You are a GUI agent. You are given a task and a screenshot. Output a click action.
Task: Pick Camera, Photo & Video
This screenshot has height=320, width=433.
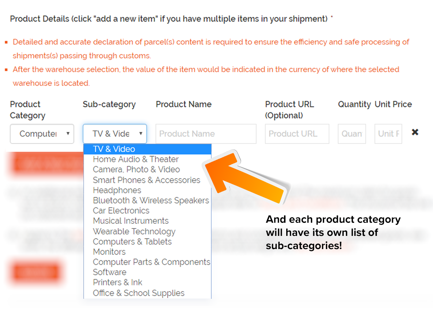[x=148, y=169]
